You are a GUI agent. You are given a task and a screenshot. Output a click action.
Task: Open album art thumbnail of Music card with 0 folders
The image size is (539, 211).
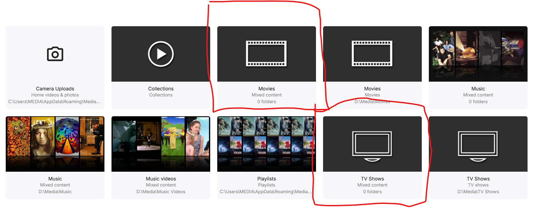[478, 54]
